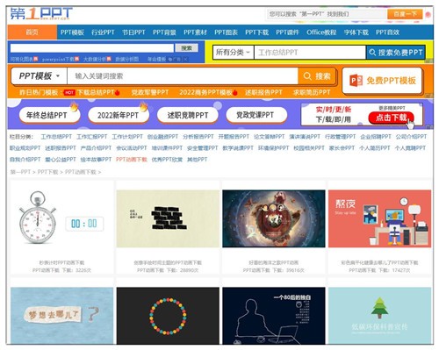The width and height of the screenshot is (439, 350).
Task: Open the 工作总结PPT category link
Action: pos(56,137)
